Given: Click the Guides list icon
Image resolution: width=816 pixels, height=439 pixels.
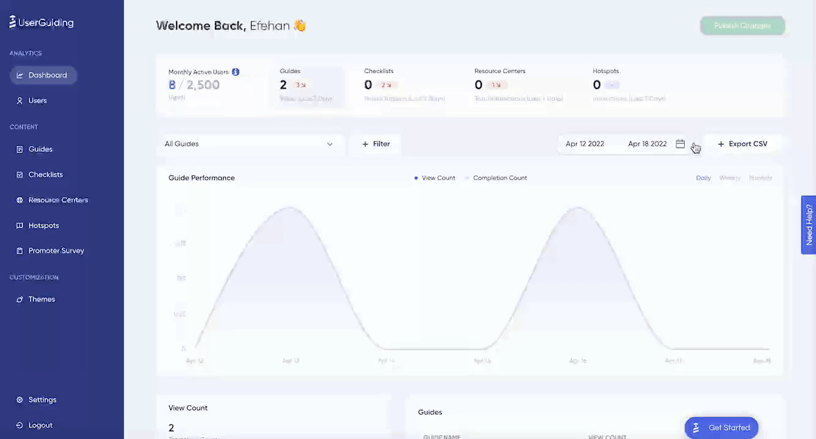Looking at the screenshot, I should pyautogui.click(x=20, y=149).
